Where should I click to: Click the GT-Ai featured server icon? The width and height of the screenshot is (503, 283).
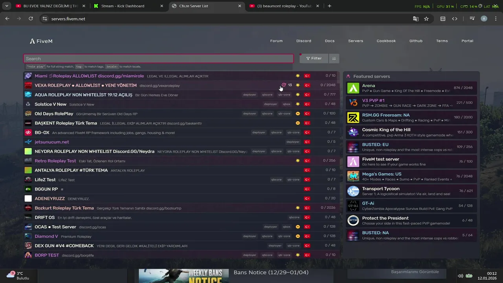pyautogui.click(x=353, y=206)
